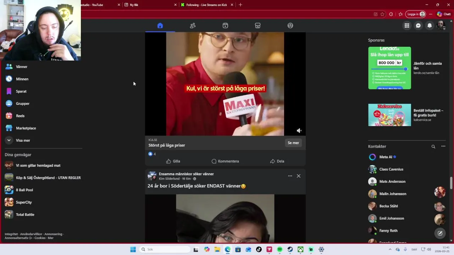The height and width of the screenshot is (255, 454).
Task: Open the account profile picture menu
Action: tap(441, 25)
